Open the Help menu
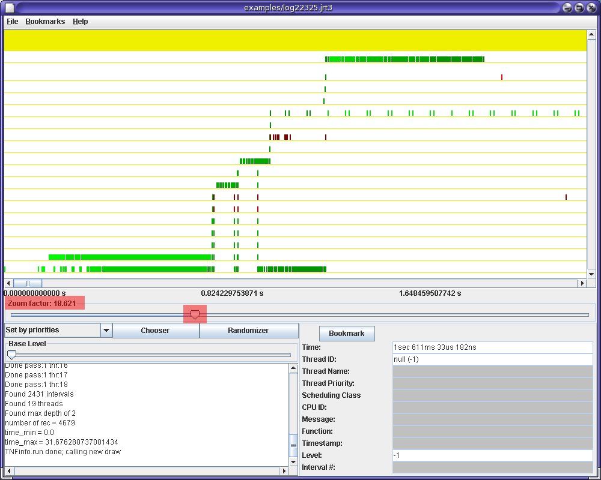 80,22
